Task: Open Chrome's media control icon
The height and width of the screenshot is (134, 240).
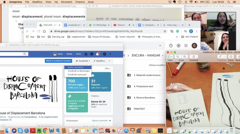Action: tap(185, 31)
